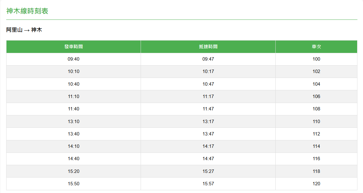Select the 11:40 departure time cell
Viewport: 363px width, 193px height.
point(73,109)
